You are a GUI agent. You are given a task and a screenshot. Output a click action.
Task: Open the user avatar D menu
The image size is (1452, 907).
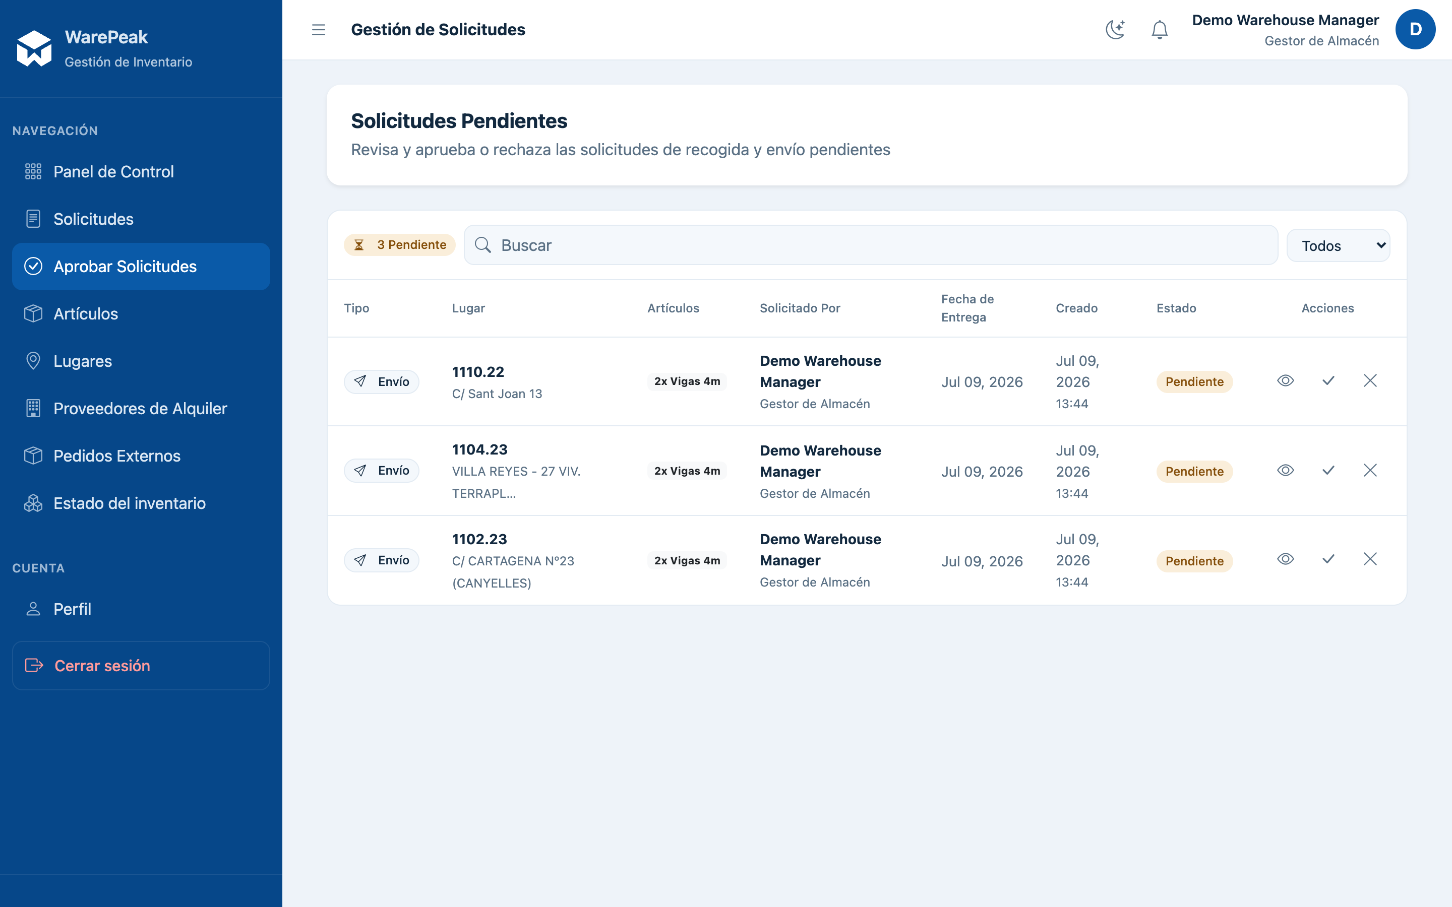pyautogui.click(x=1415, y=29)
